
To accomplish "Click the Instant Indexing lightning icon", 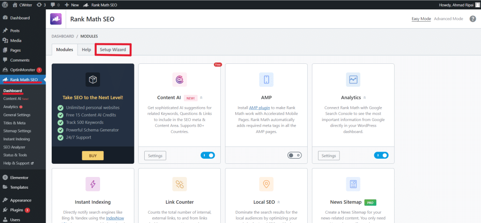I will coord(93,184).
